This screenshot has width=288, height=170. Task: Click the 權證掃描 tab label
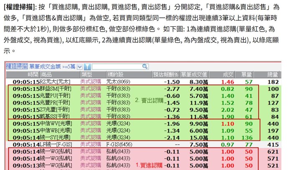tap(17, 66)
